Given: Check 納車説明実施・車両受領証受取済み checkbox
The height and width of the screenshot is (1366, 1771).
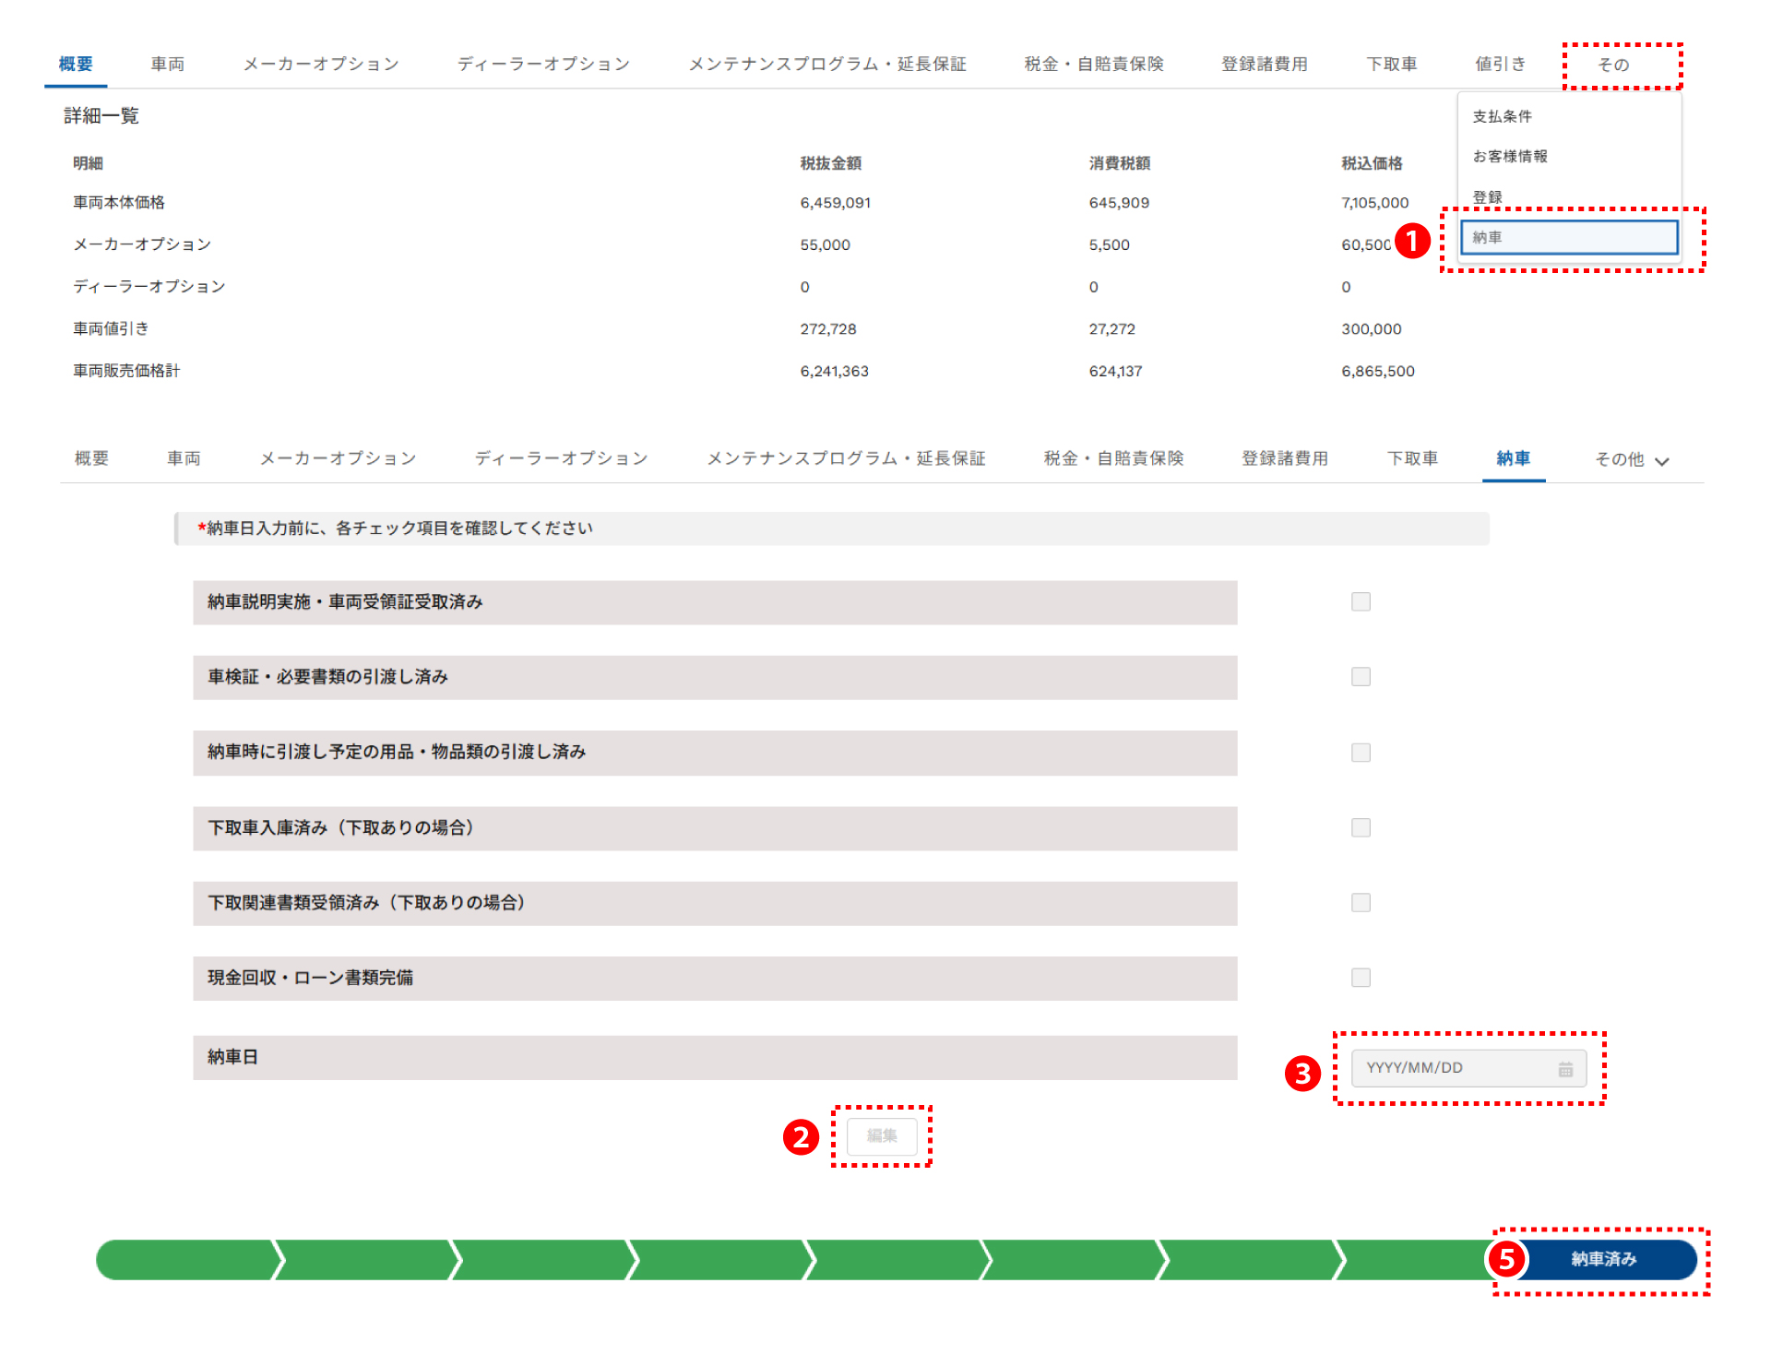Looking at the screenshot, I should coord(1361,602).
